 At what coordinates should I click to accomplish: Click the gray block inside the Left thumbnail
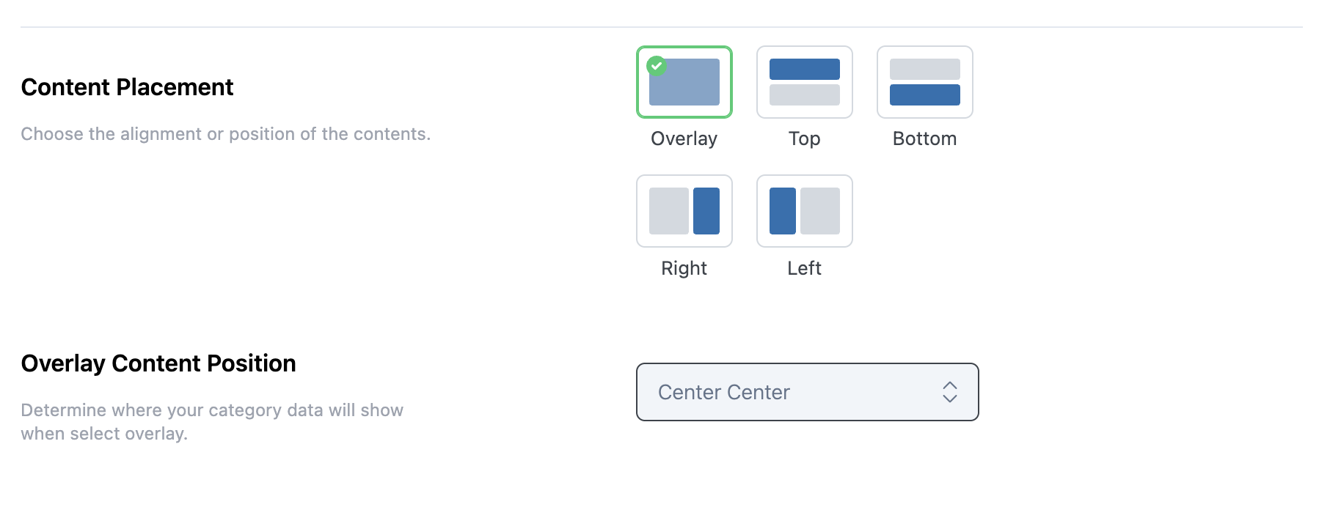(820, 211)
